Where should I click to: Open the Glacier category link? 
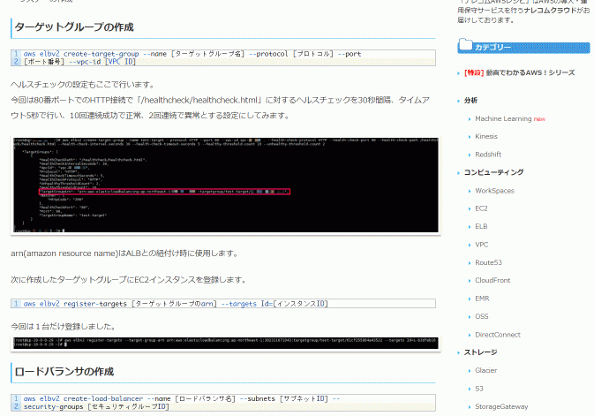pyautogui.click(x=485, y=370)
